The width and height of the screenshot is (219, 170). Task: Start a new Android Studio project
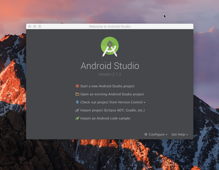tap(107, 86)
